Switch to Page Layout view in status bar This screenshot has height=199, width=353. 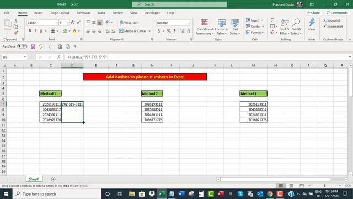coord(291,186)
